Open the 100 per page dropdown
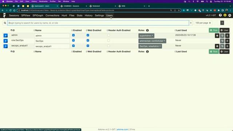The width and height of the screenshot is (233, 131). pos(203,23)
